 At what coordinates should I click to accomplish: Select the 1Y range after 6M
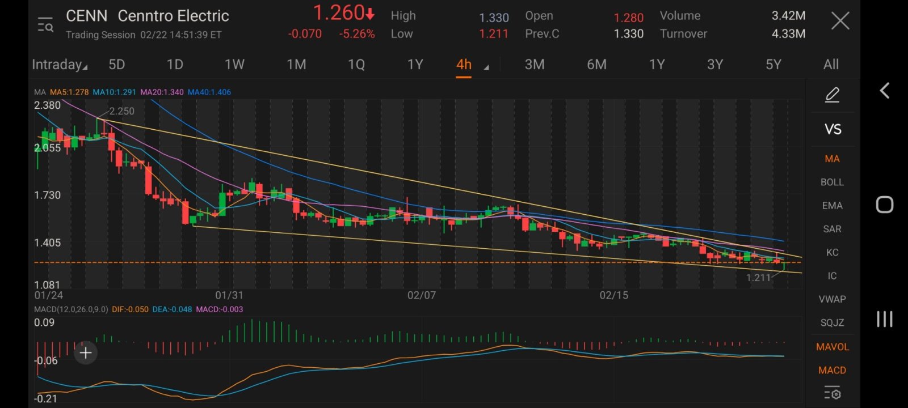(657, 65)
